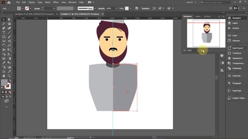Expand opacity options arrow
The image size is (248, 139).
(117, 8)
